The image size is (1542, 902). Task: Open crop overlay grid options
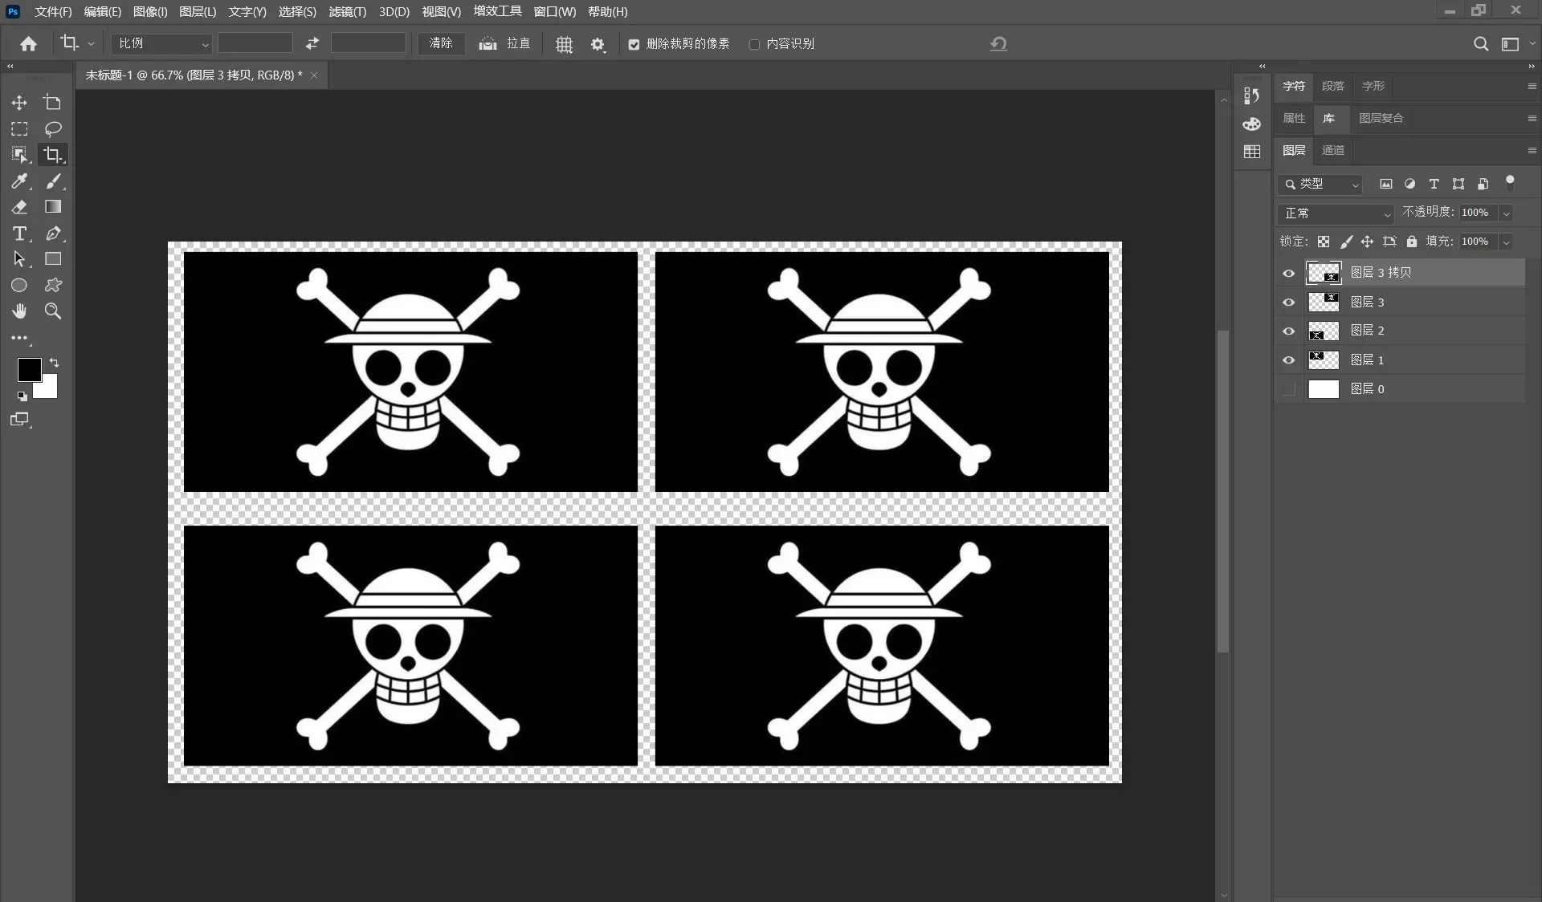point(565,44)
